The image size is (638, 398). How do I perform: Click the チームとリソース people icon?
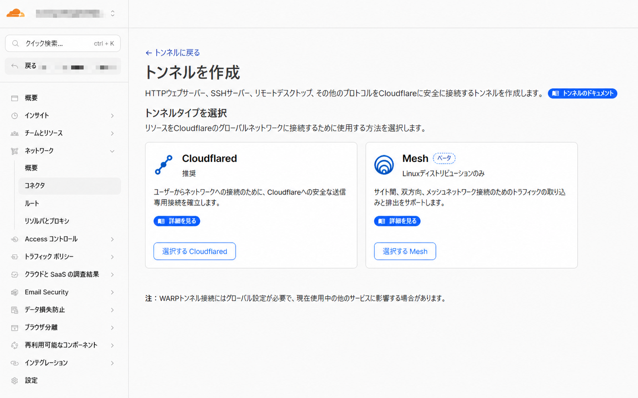coord(14,133)
